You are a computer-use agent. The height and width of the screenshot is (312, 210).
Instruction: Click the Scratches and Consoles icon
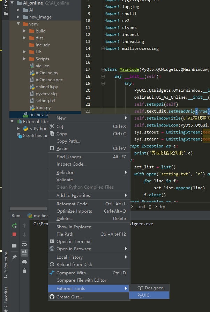[19, 136]
